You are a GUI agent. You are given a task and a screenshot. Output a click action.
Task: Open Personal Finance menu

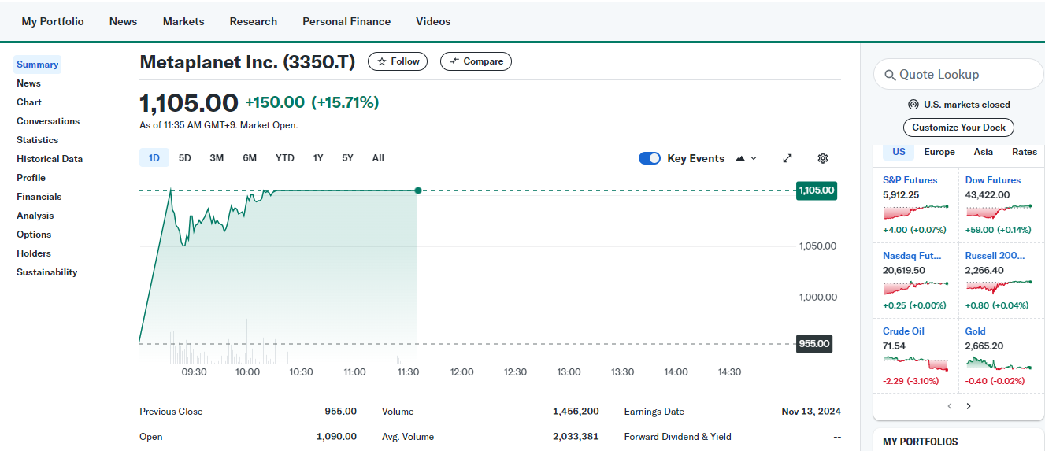pyautogui.click(x=346, y=21)
